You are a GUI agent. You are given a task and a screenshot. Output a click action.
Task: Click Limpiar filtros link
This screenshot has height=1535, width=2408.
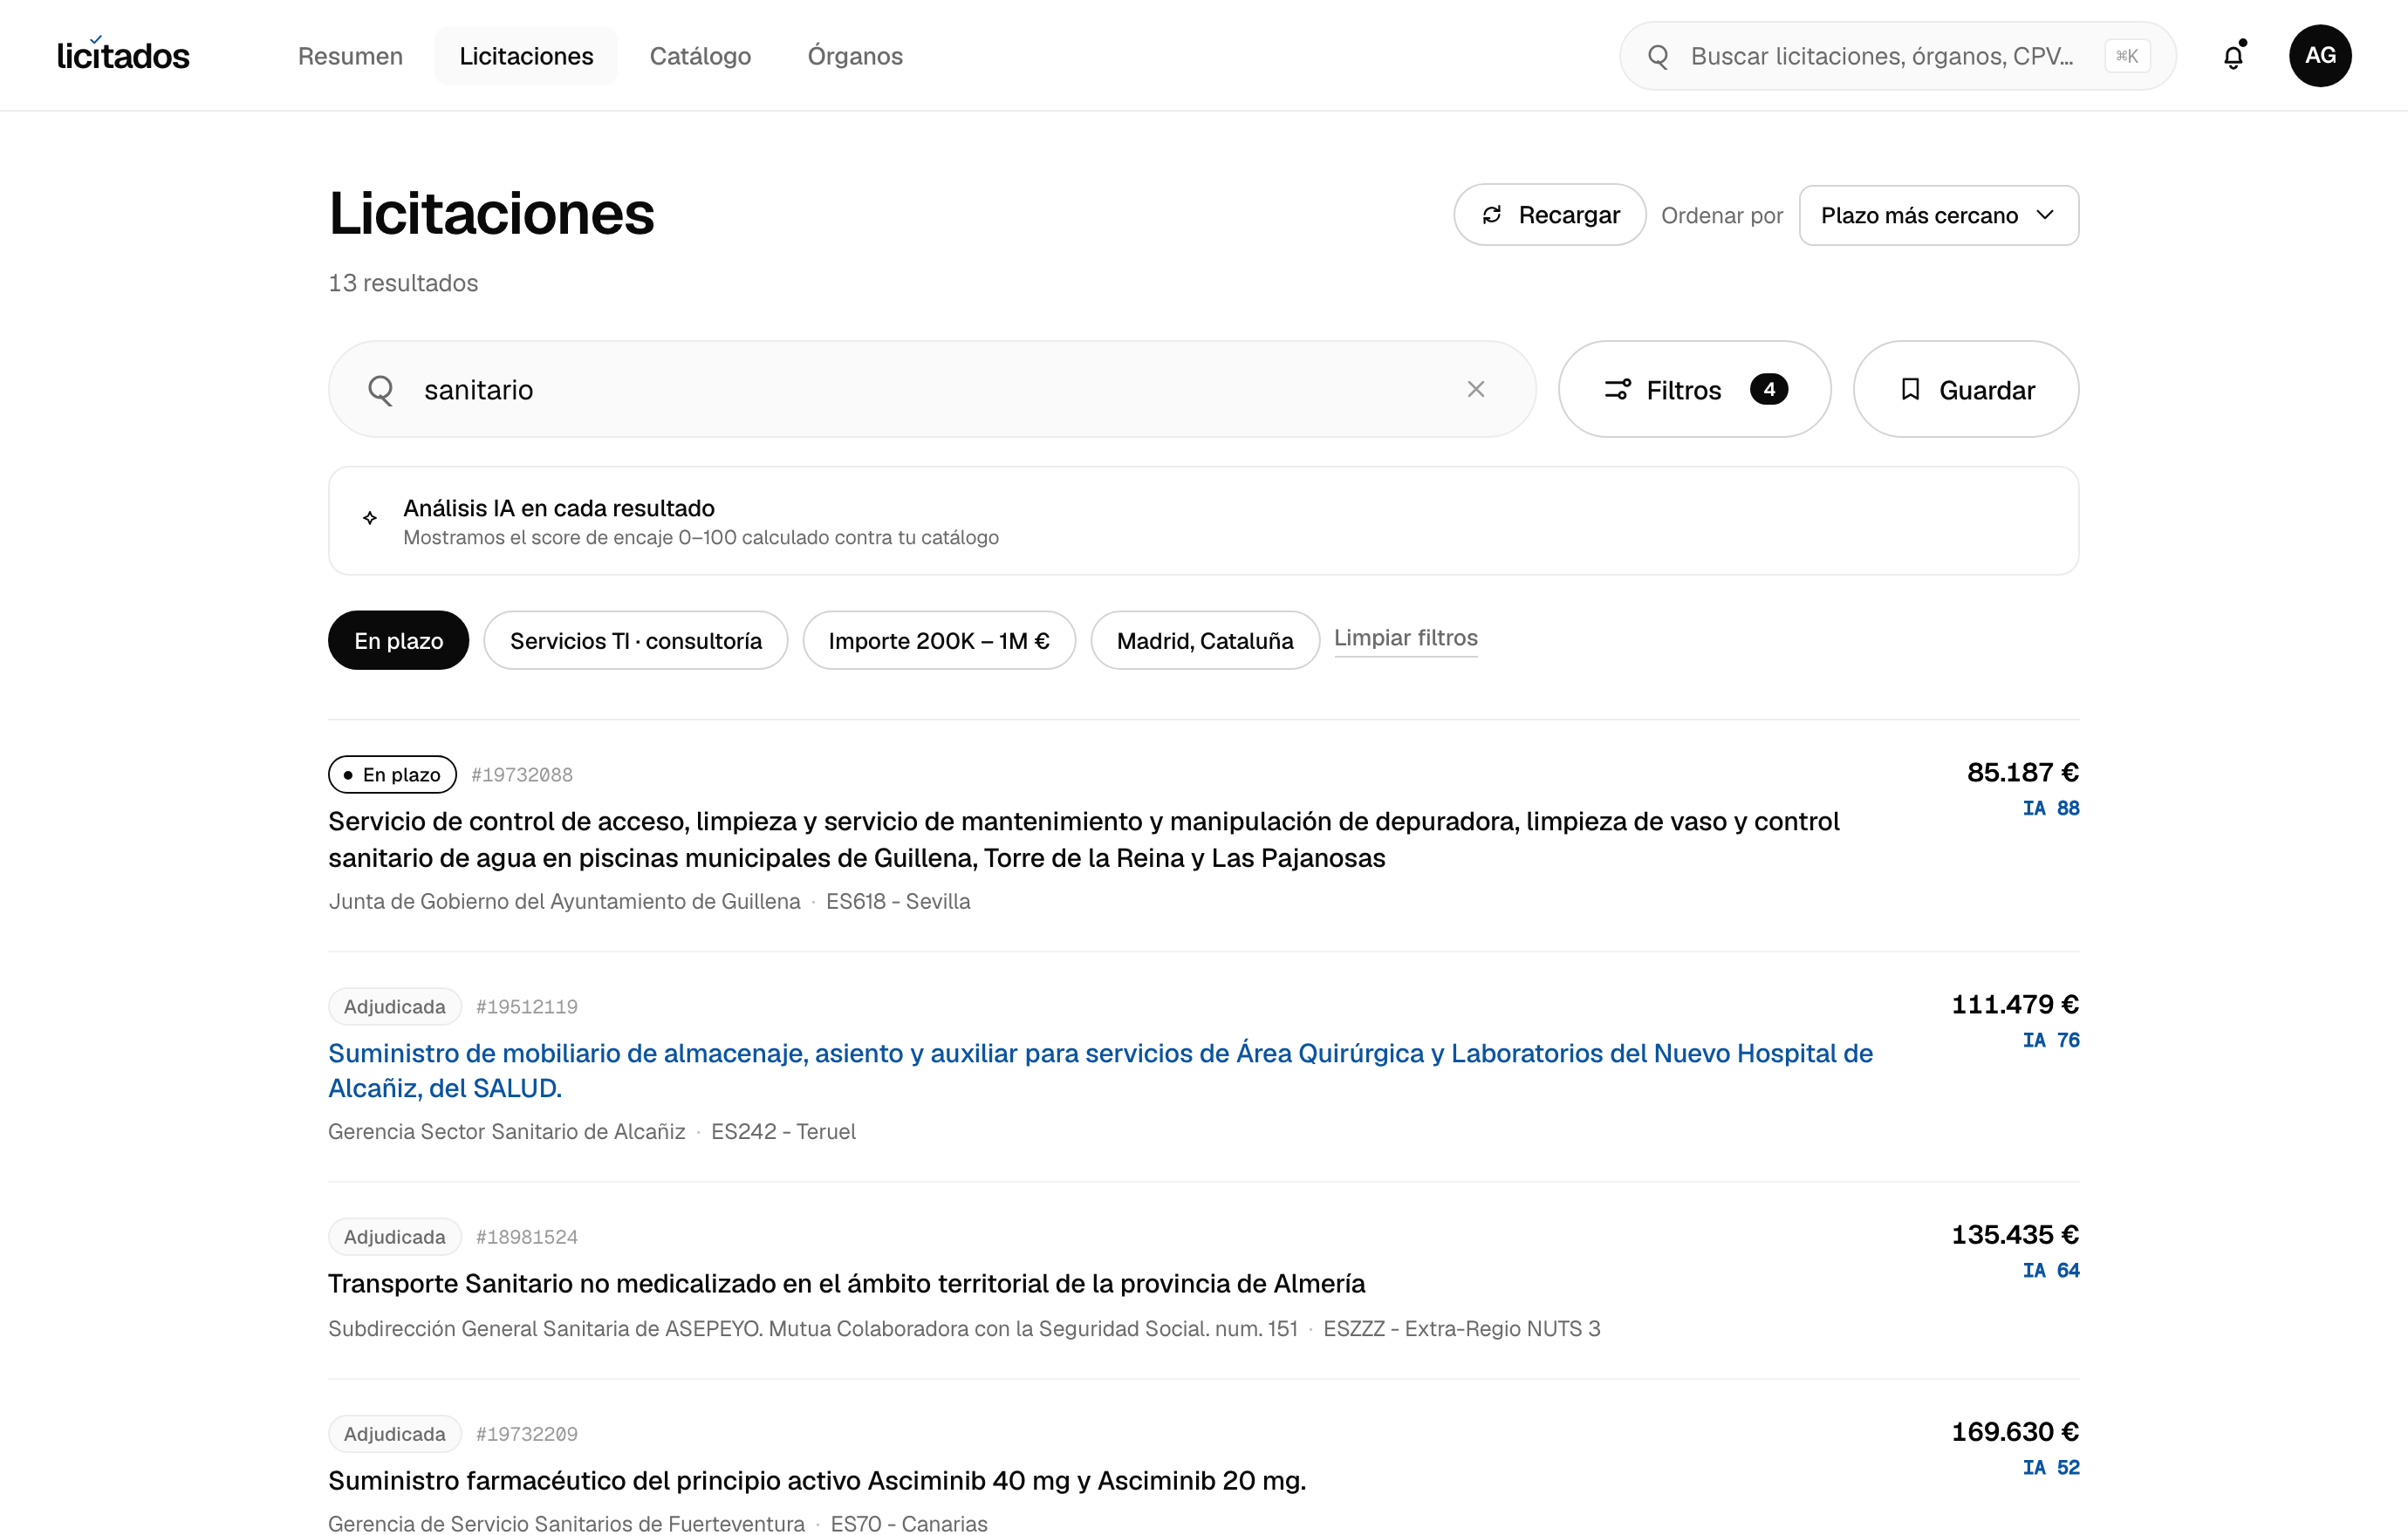(x=1405, y=638)
